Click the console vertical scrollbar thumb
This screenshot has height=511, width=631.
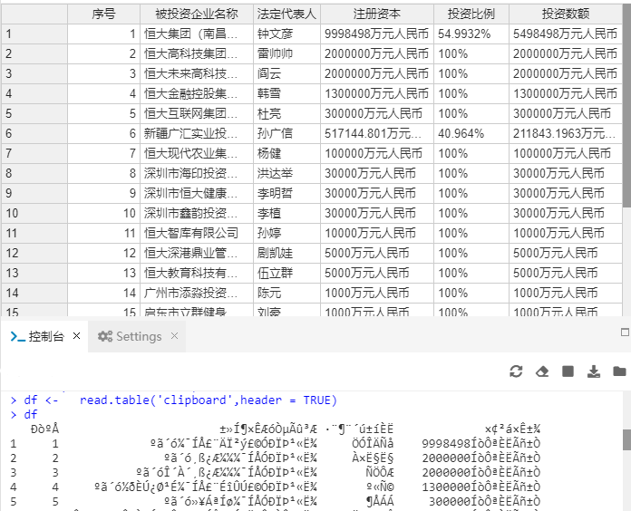[x=626, y=439]
